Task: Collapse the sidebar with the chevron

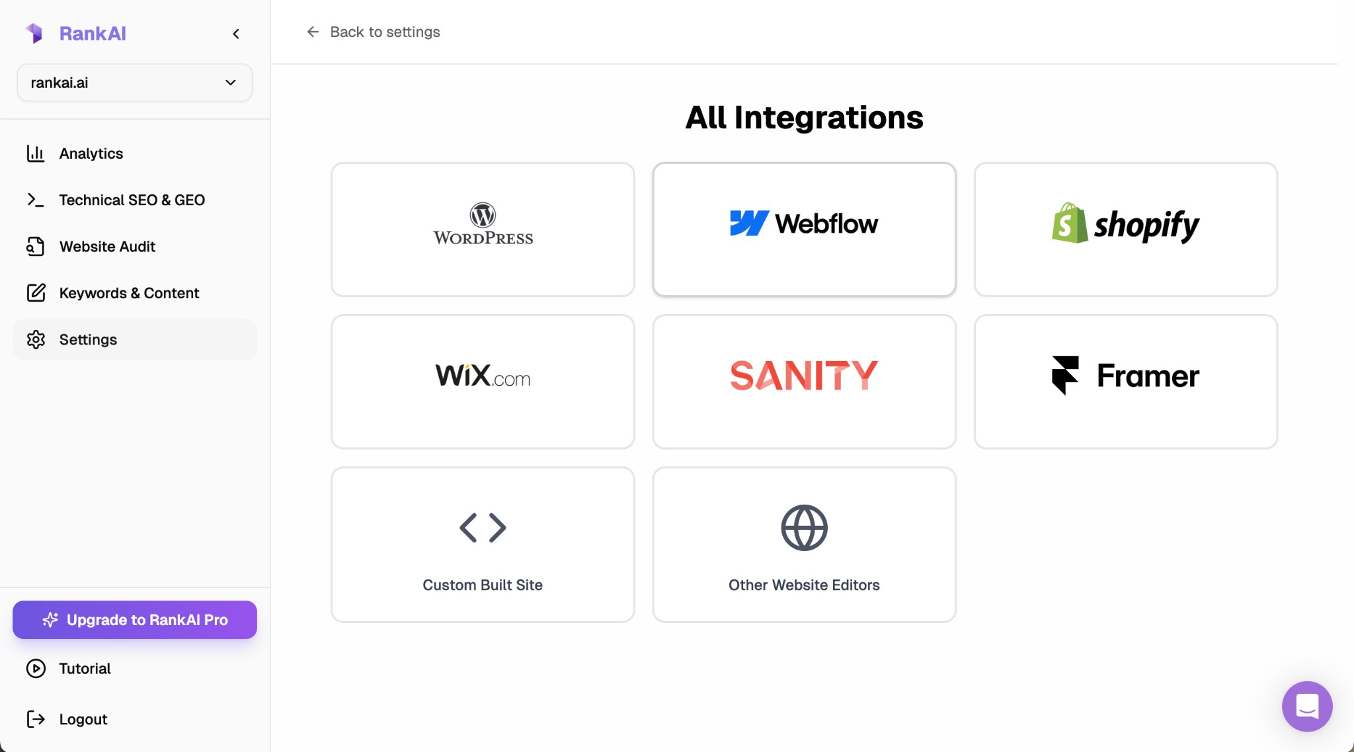Action: coord(236,34)
